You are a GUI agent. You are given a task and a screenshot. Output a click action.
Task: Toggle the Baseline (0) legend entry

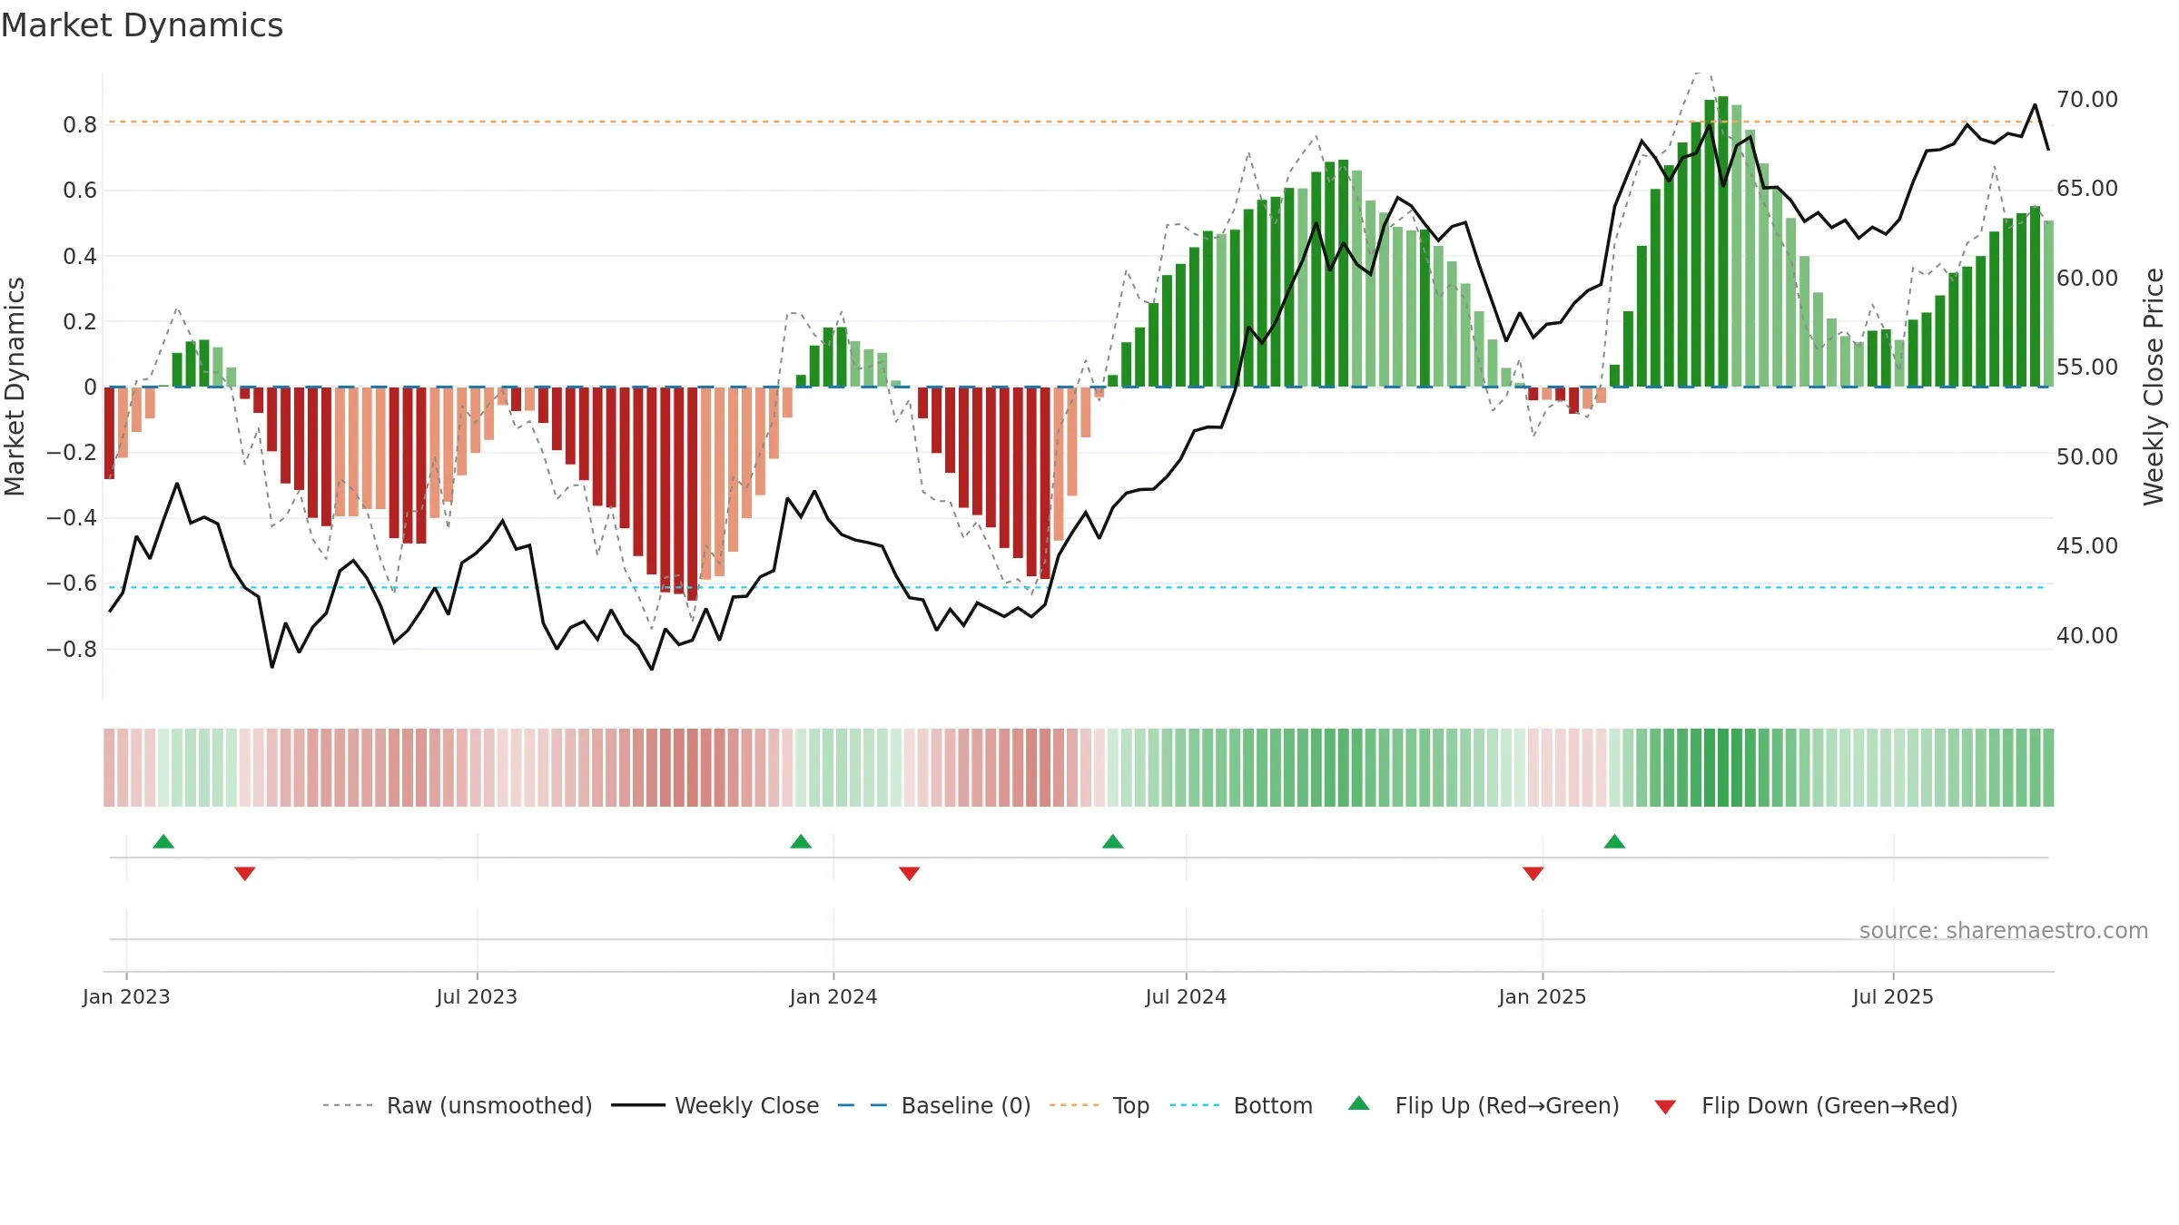pos(934,1105)
